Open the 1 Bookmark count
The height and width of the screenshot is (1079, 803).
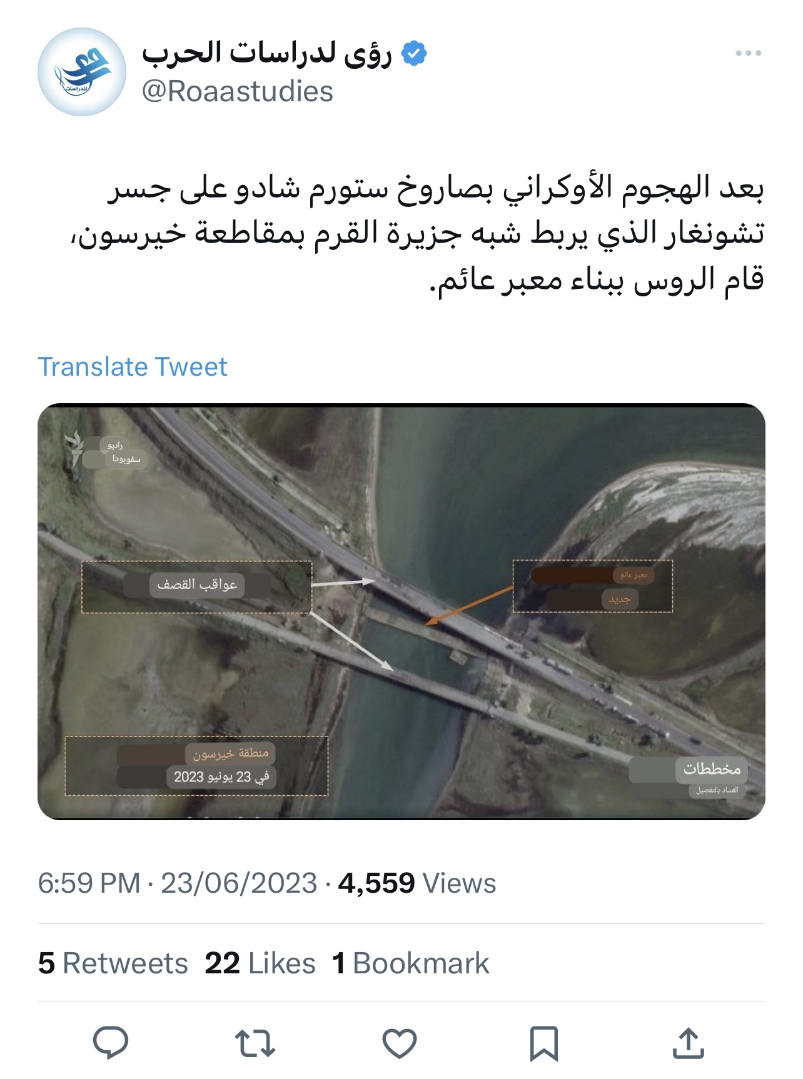tap(410, 963)
